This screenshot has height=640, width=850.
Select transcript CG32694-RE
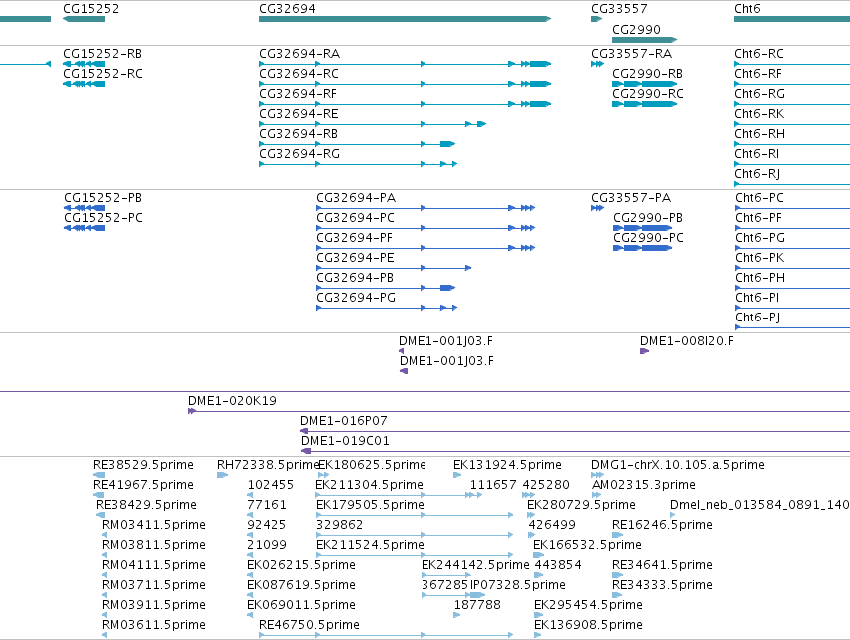(299, 114)
